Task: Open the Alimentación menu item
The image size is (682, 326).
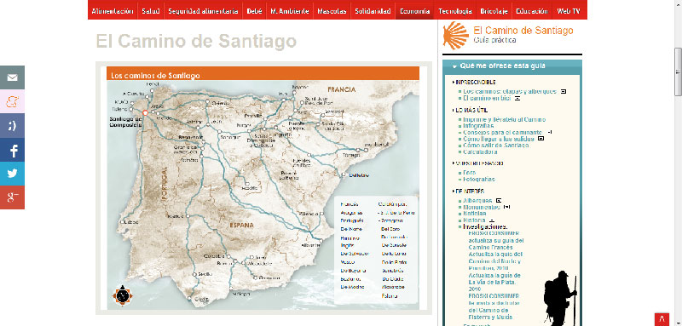Action: [113, 11]
